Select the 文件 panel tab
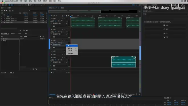 [3, 8]
